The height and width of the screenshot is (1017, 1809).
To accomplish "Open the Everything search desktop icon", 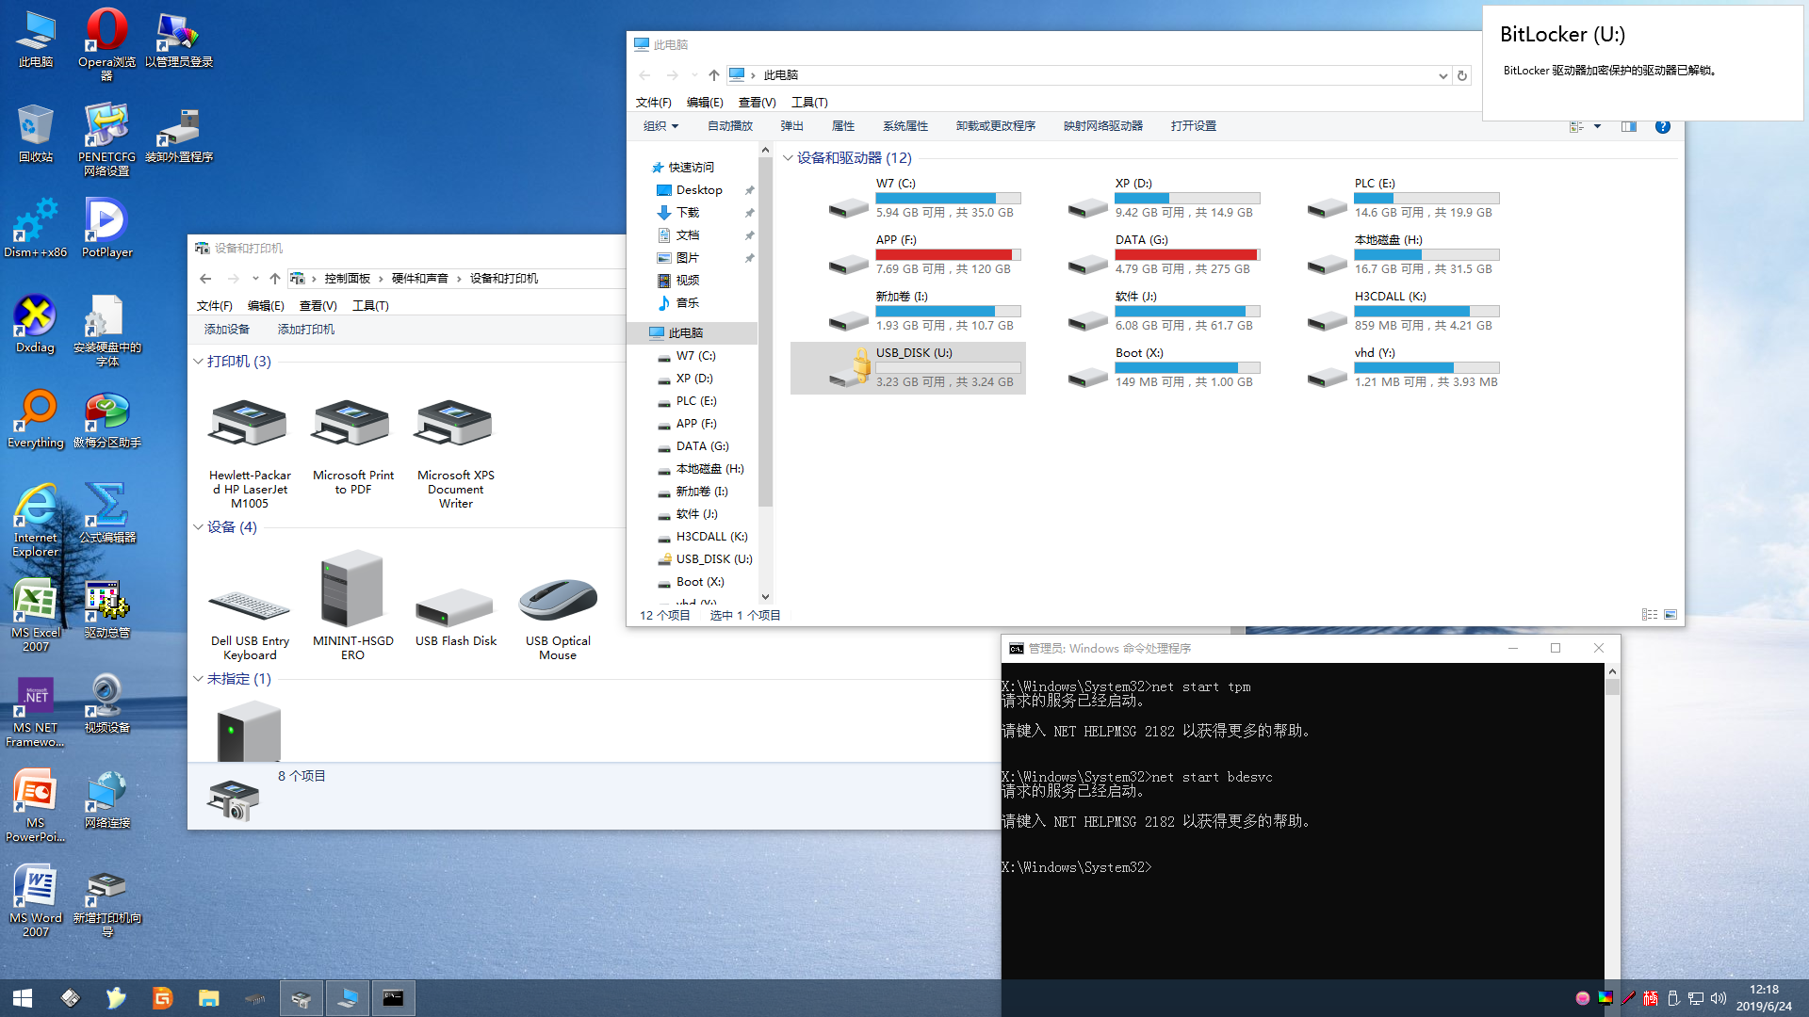I will [36, 418].
